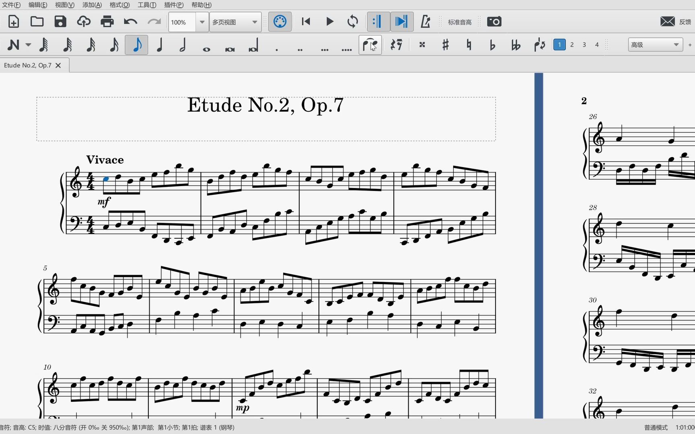Toggle the tie button
The image size is (695, 434).
pyautogui.click(x=370, y=45)
